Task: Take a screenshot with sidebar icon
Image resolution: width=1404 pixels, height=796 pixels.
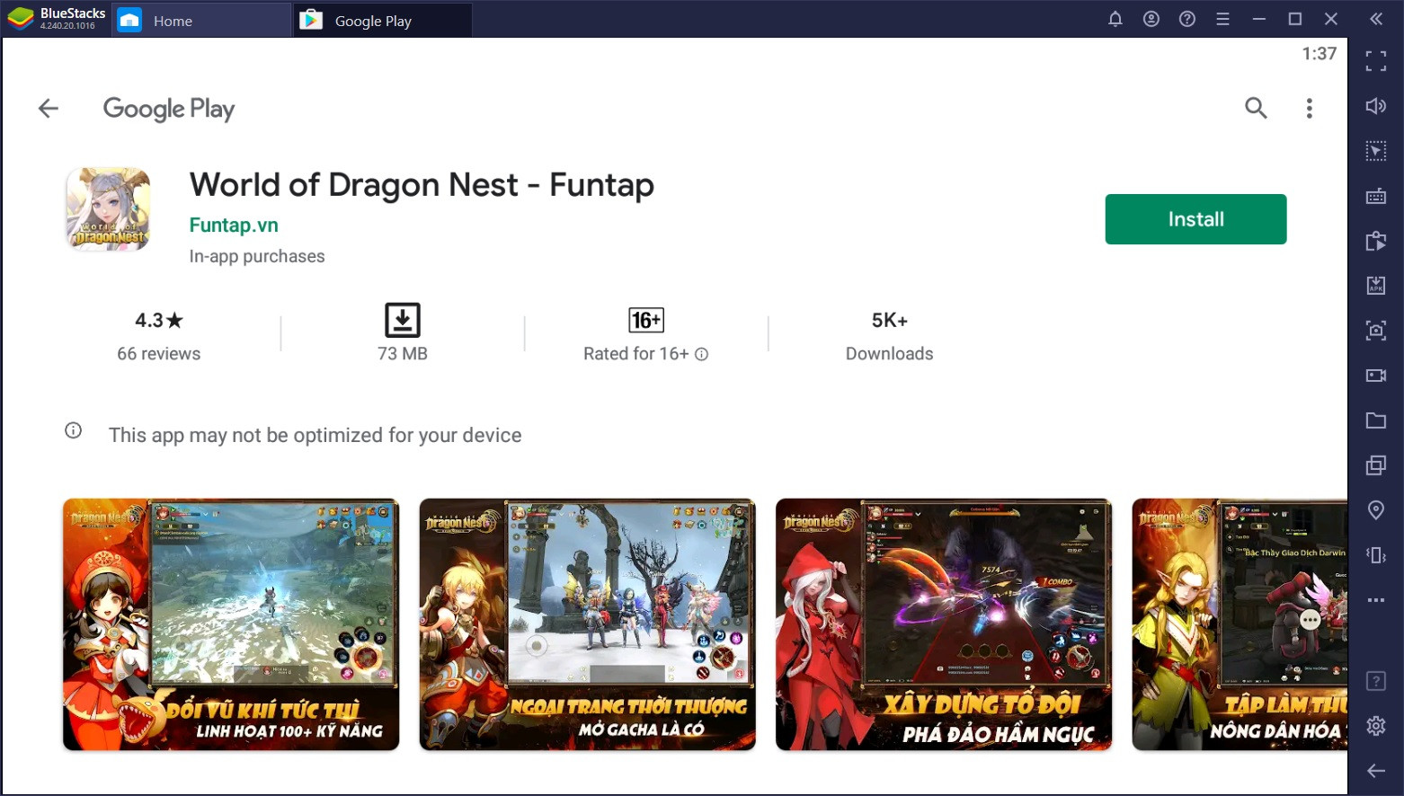Action: pos(1375,331)
